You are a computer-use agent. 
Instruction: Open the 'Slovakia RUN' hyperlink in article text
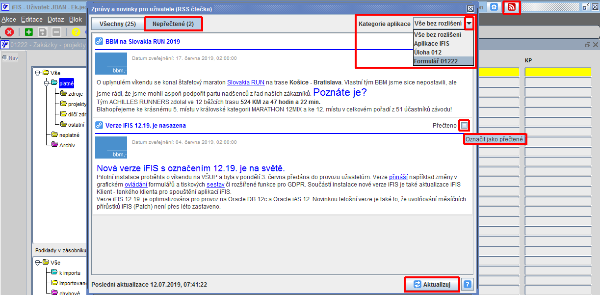point(246,83)
